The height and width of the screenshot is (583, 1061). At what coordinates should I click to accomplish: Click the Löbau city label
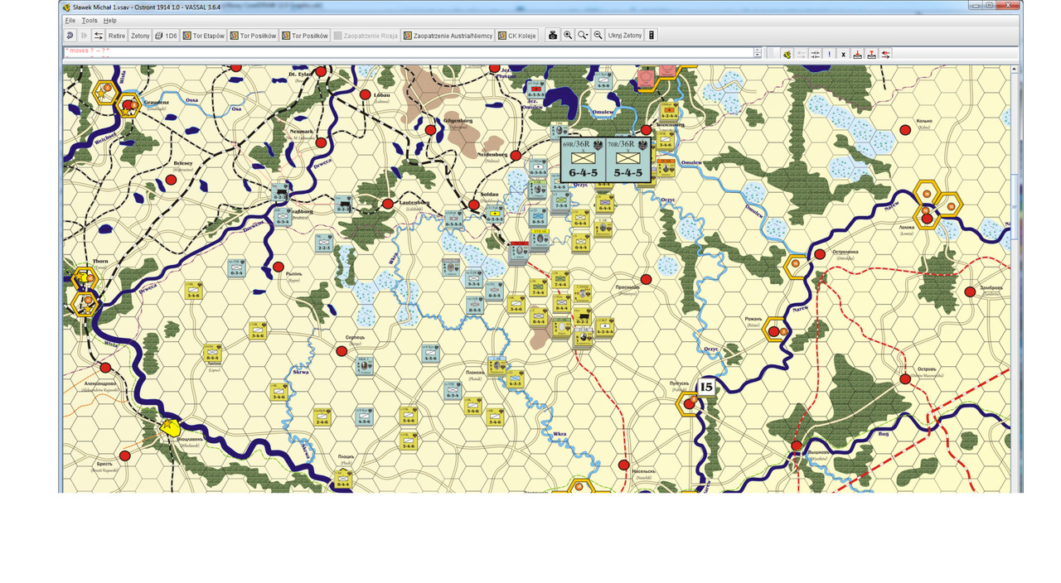381,95
